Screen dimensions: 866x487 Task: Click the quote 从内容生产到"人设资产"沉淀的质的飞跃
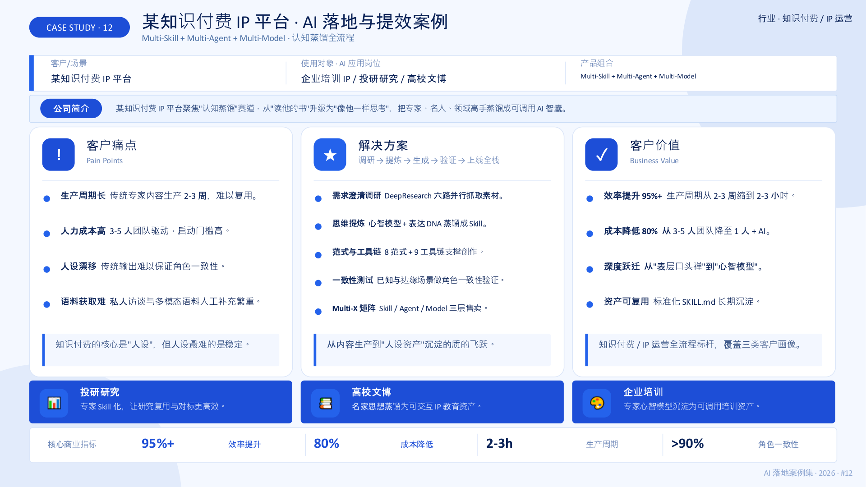point(411,345)
